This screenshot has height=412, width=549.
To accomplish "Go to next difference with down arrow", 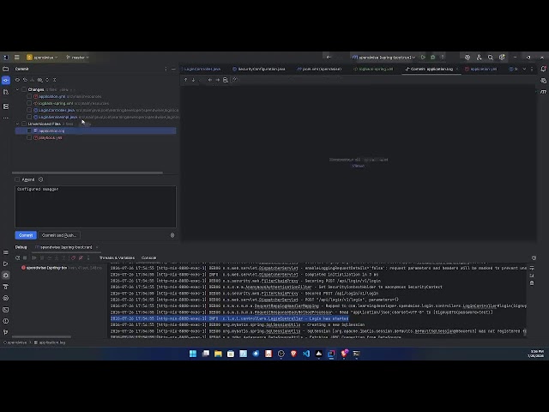I will (193, 80).
